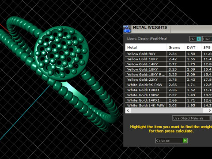Click the 1.55 DWT value

(x=191, y=59)
